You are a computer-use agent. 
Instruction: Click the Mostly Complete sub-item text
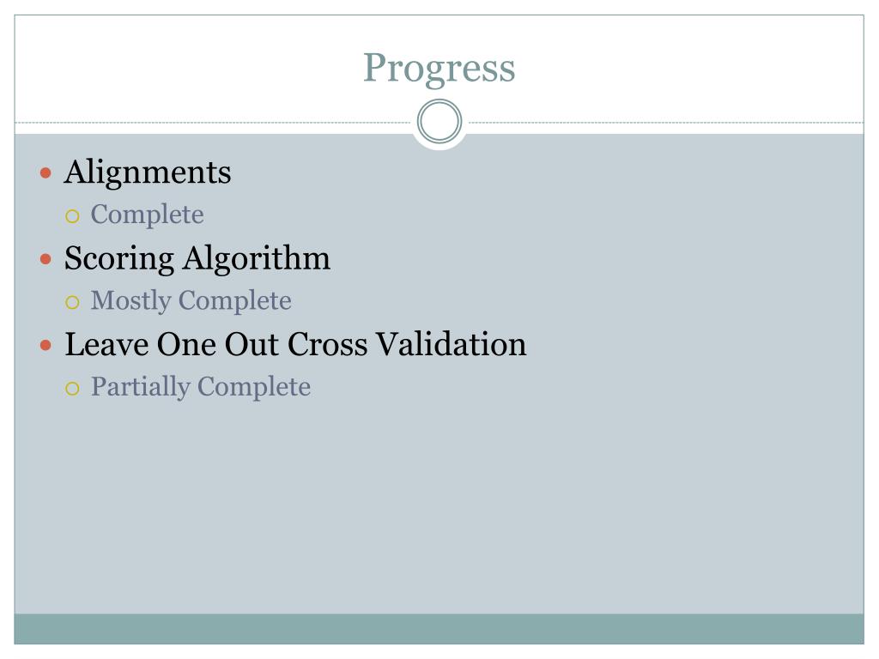(191, 301)
